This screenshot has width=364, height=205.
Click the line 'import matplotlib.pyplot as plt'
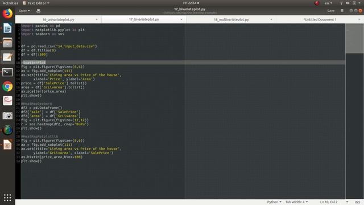click(x=53, y=30)
